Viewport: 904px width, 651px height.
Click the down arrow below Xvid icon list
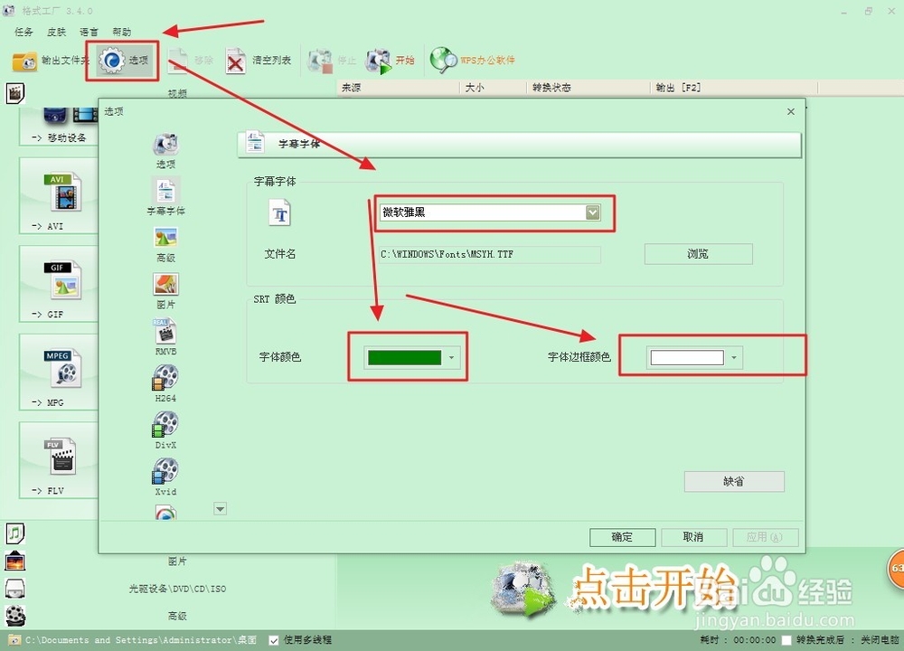coord(220,509)
